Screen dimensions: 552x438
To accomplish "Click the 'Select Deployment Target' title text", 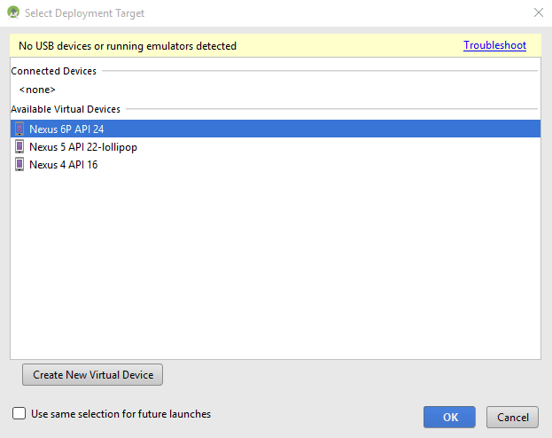I will click(85, 13).
